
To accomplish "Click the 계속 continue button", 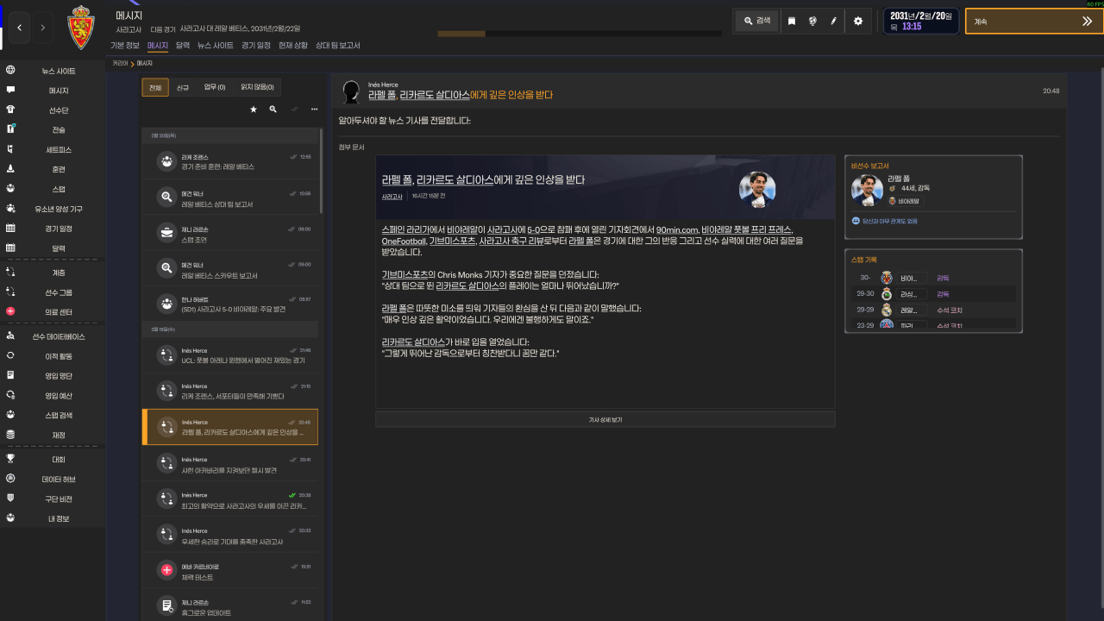I will pos(1034,21).
